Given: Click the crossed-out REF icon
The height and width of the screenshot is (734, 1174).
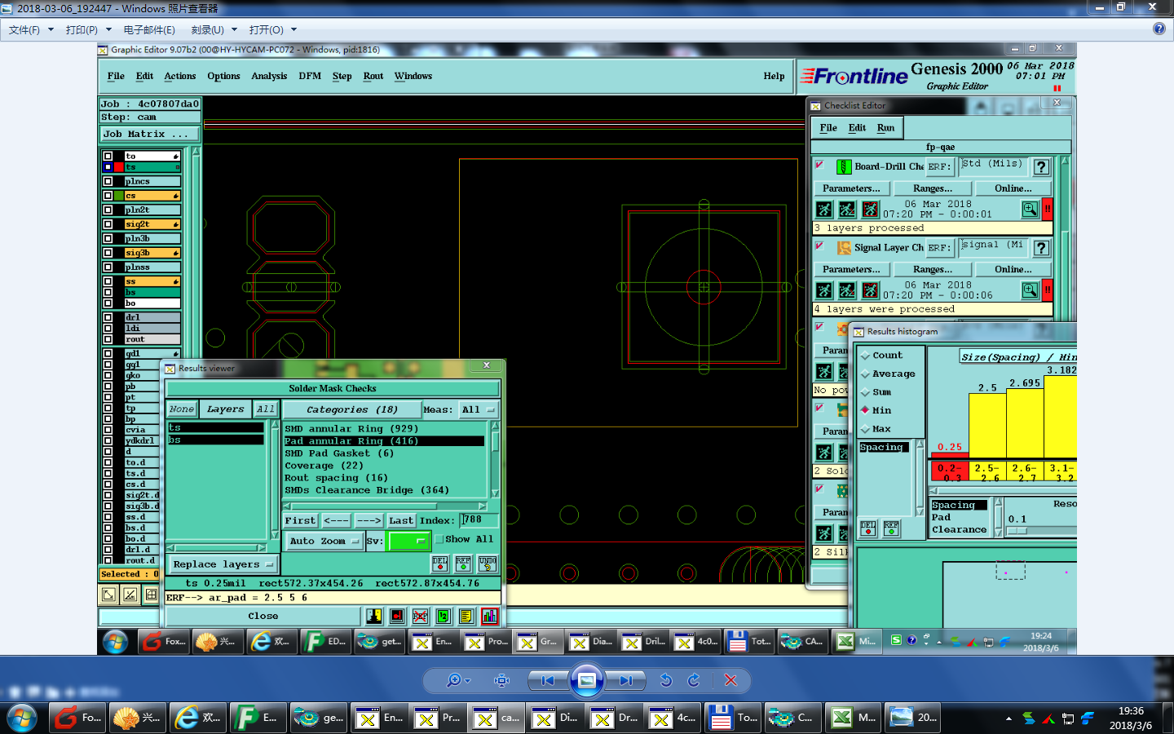Looking at the screenshot, I should pos(420,617).
